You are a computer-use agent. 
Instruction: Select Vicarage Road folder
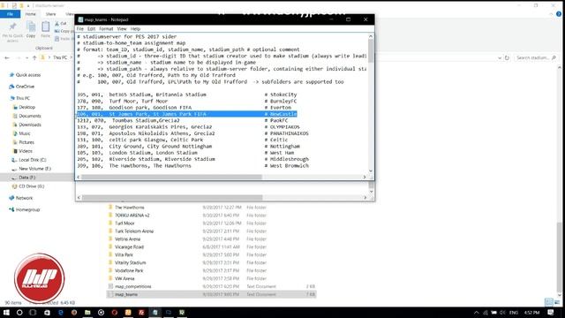(x=129, y=247)
